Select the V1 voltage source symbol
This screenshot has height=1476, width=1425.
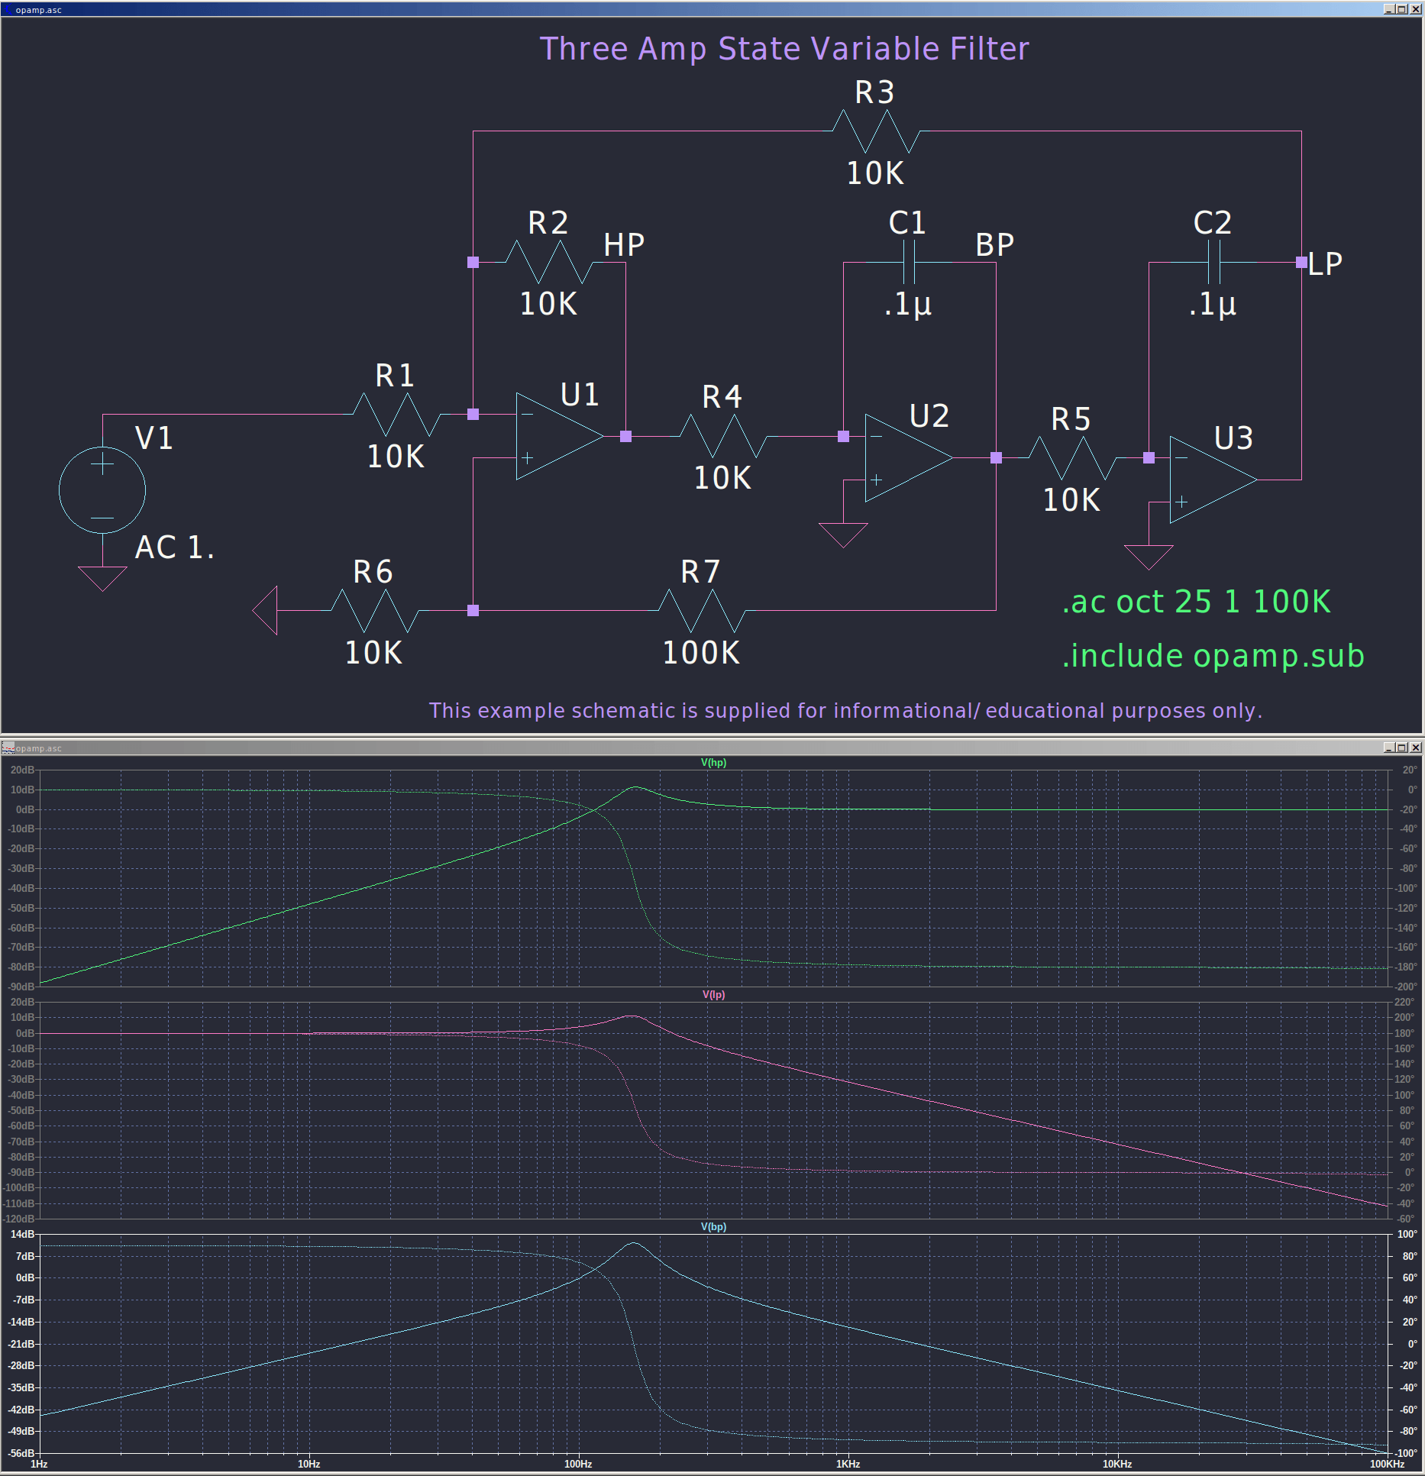point(102,490)
